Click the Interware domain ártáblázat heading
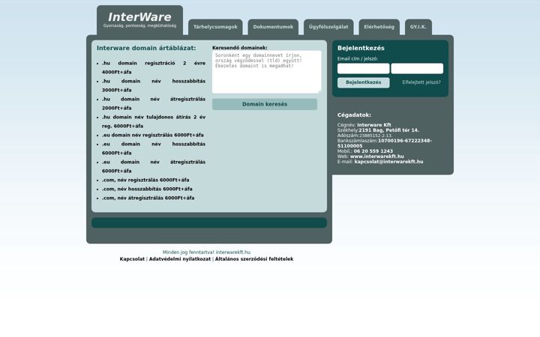 146,48
